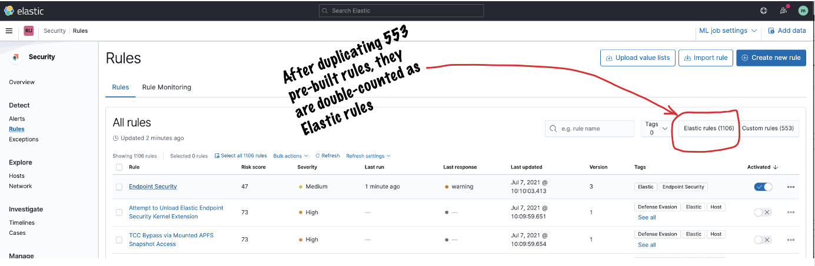Click the Last updated column header
Image resolution: width=815 pixels, height=266 pixels.
pos(527,167)
